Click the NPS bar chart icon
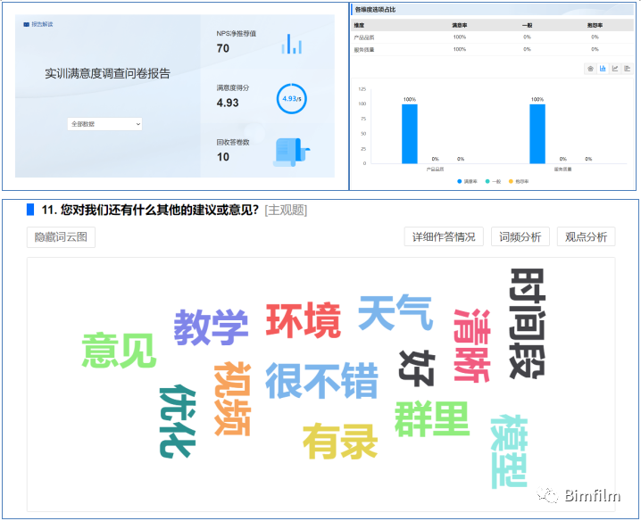Screen dimensions: 641x521 (293, 44)
